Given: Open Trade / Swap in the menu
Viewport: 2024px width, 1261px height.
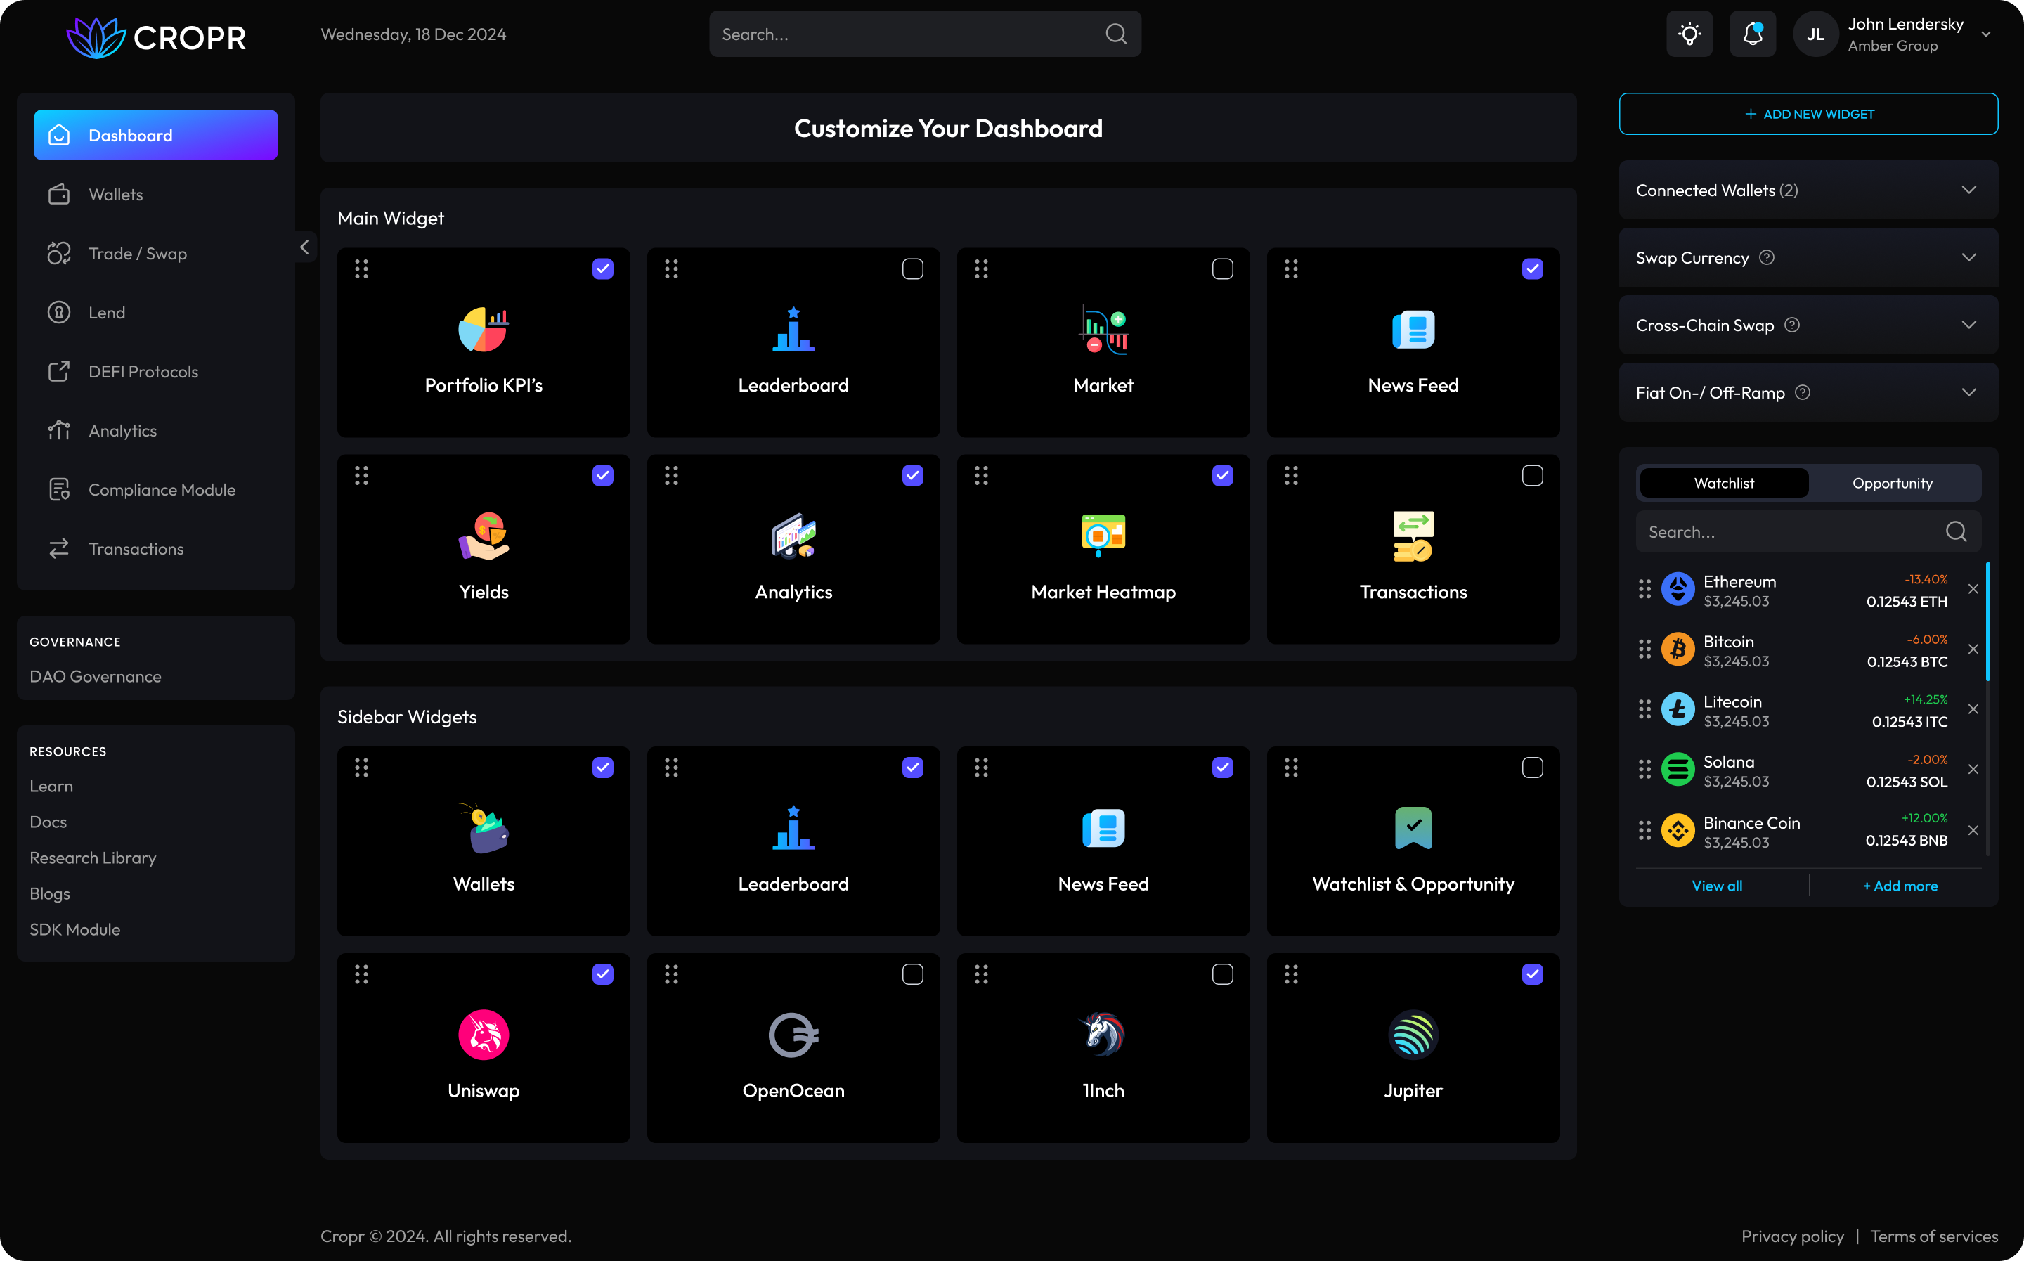Looking at the screenshot, I should tap(156, 254).
